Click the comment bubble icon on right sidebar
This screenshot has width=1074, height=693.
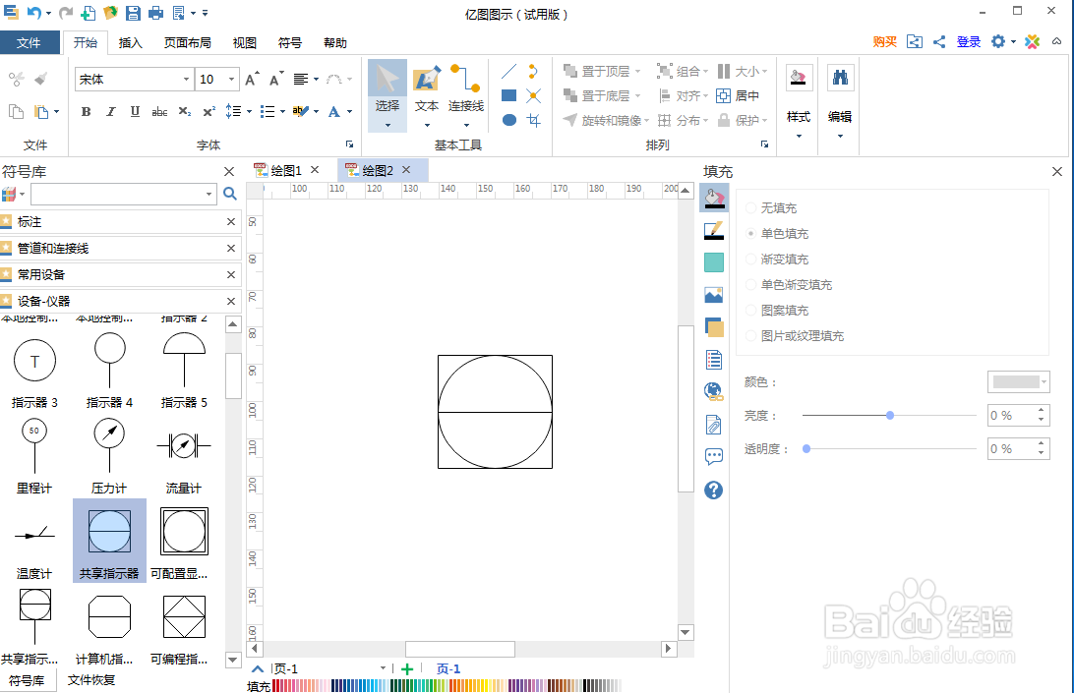coord(713,456)
